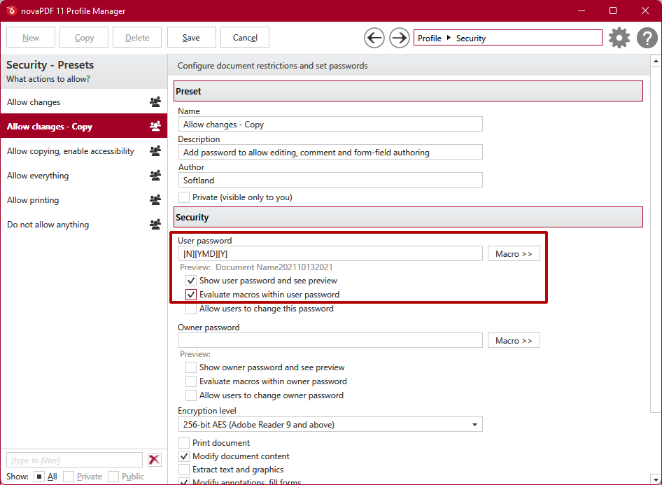The height and width of the screenshot is (485, 662).
Task: Open Macro menu for Owner password
Action: click(514, 341)
